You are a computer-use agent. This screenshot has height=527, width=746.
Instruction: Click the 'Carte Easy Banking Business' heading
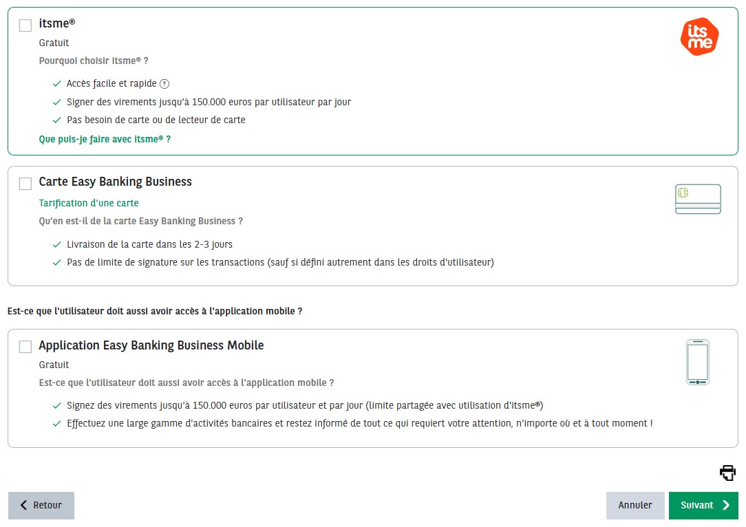tap(115, 182)
